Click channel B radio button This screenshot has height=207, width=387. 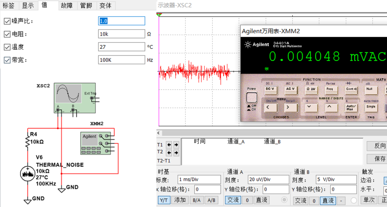[x=354, y=200]
